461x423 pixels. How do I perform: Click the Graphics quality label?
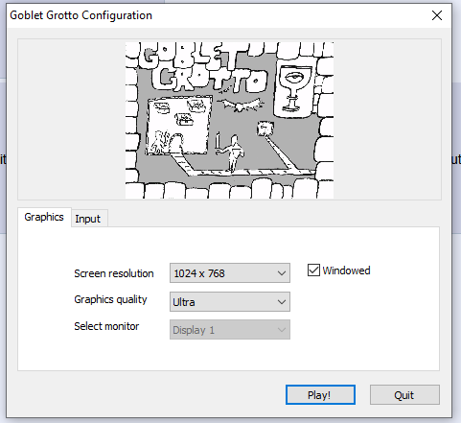pyautogui.click(x=110, y=299)
